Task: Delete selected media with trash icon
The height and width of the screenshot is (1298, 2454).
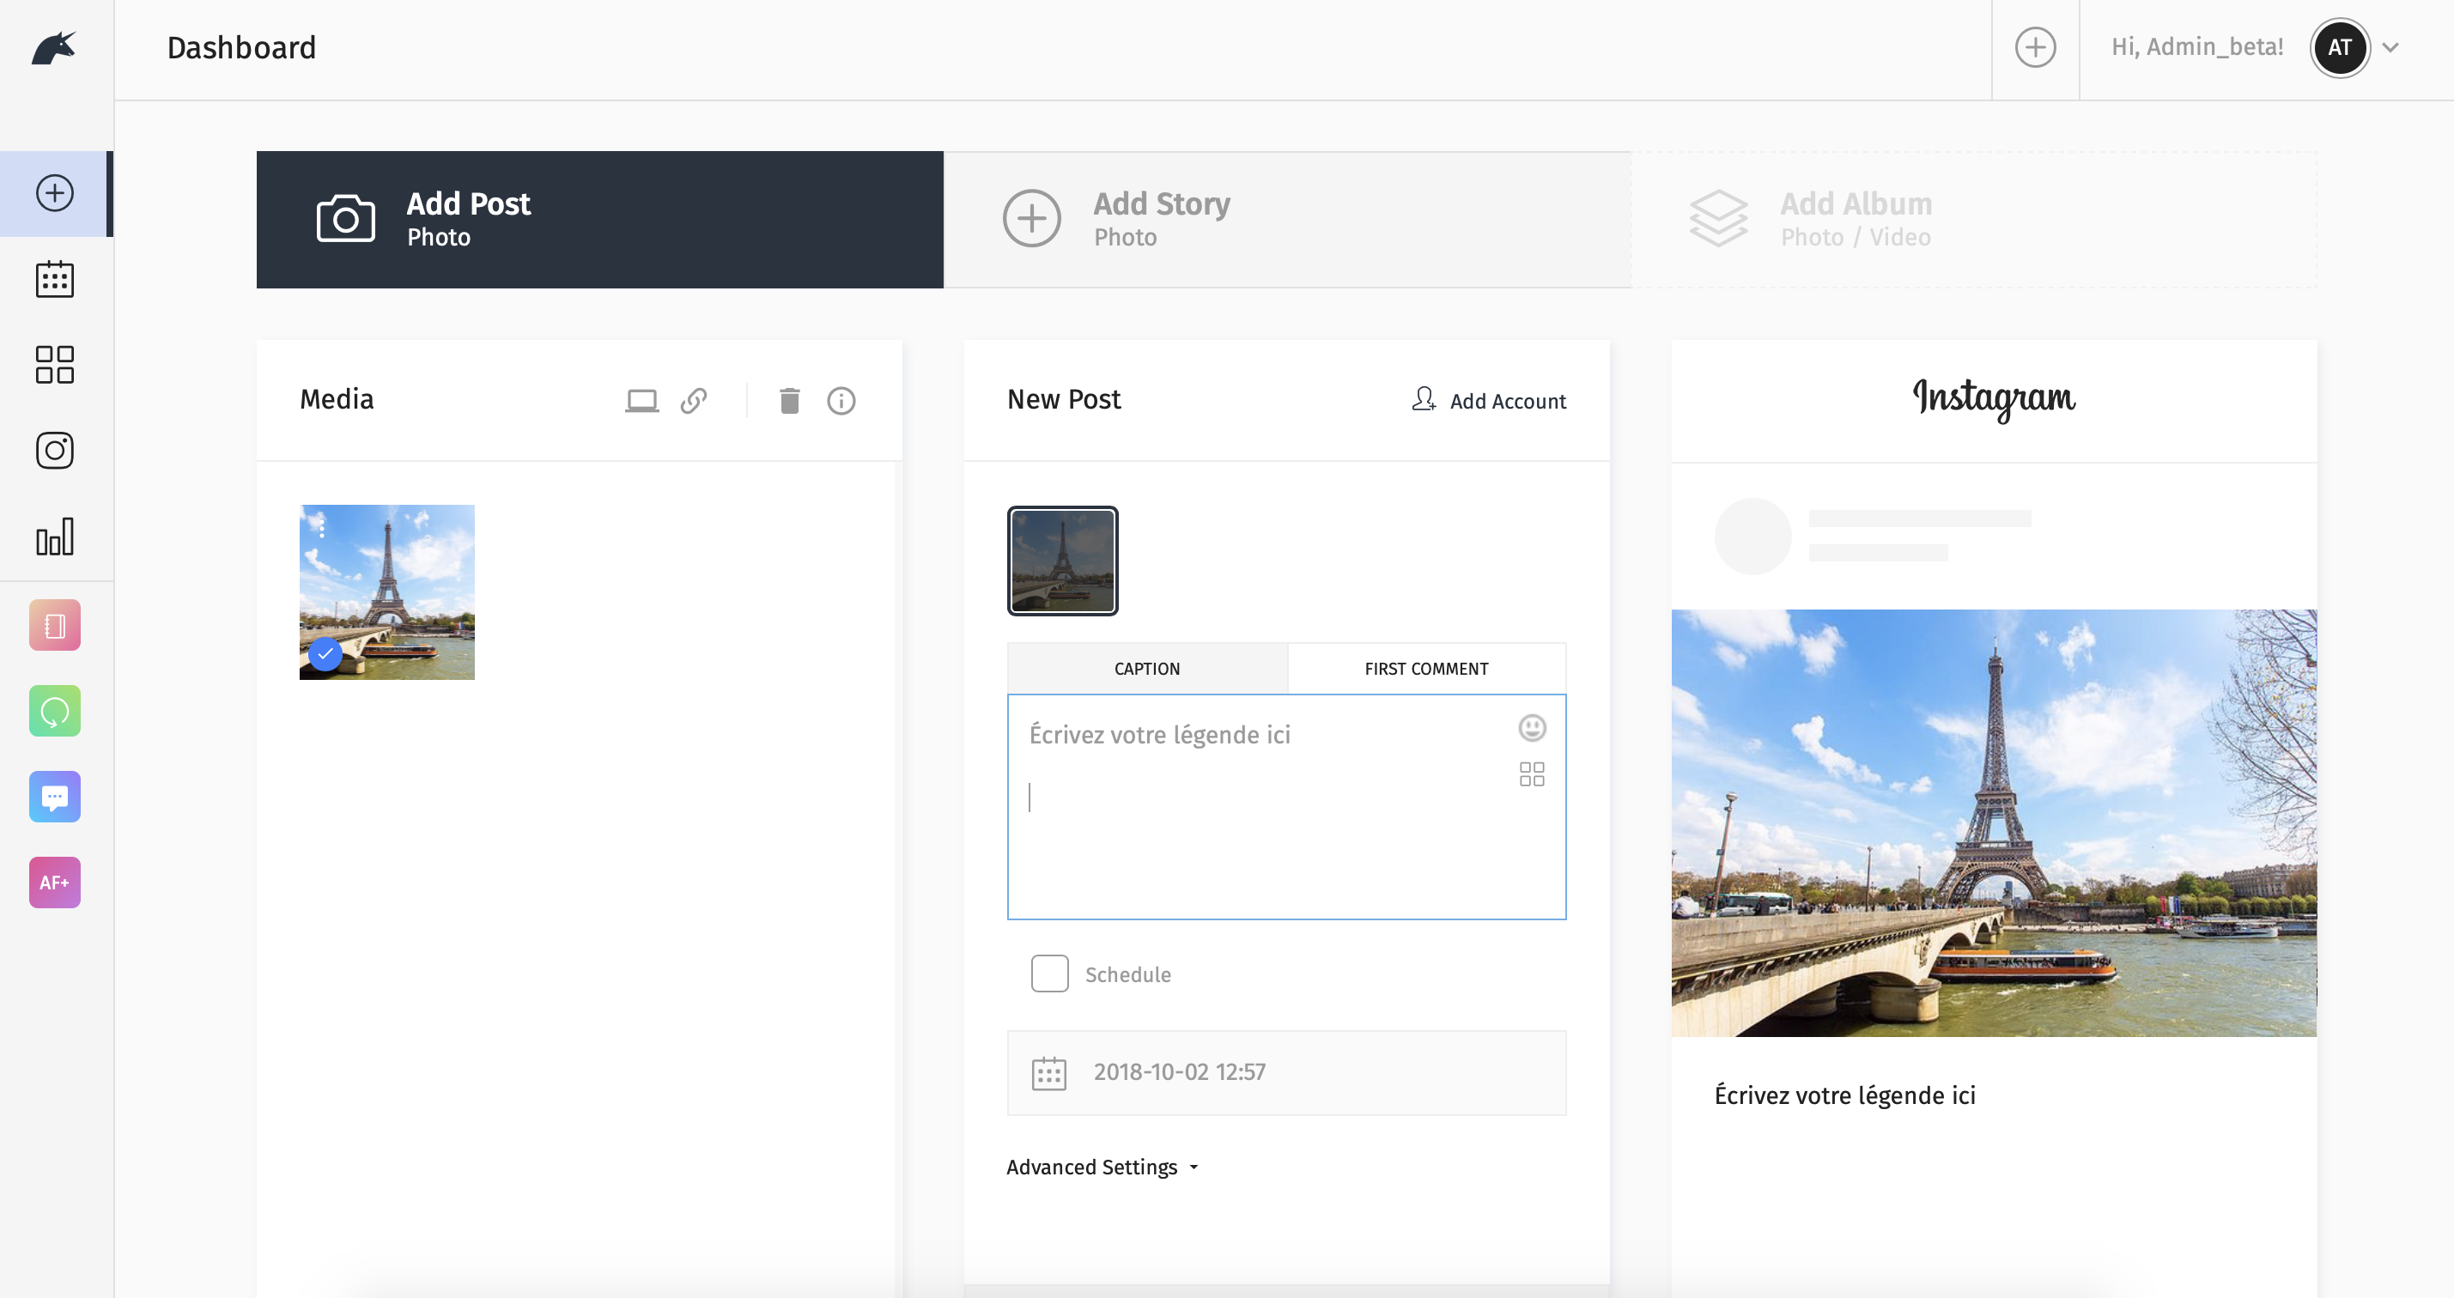Action: pos(790,401)
